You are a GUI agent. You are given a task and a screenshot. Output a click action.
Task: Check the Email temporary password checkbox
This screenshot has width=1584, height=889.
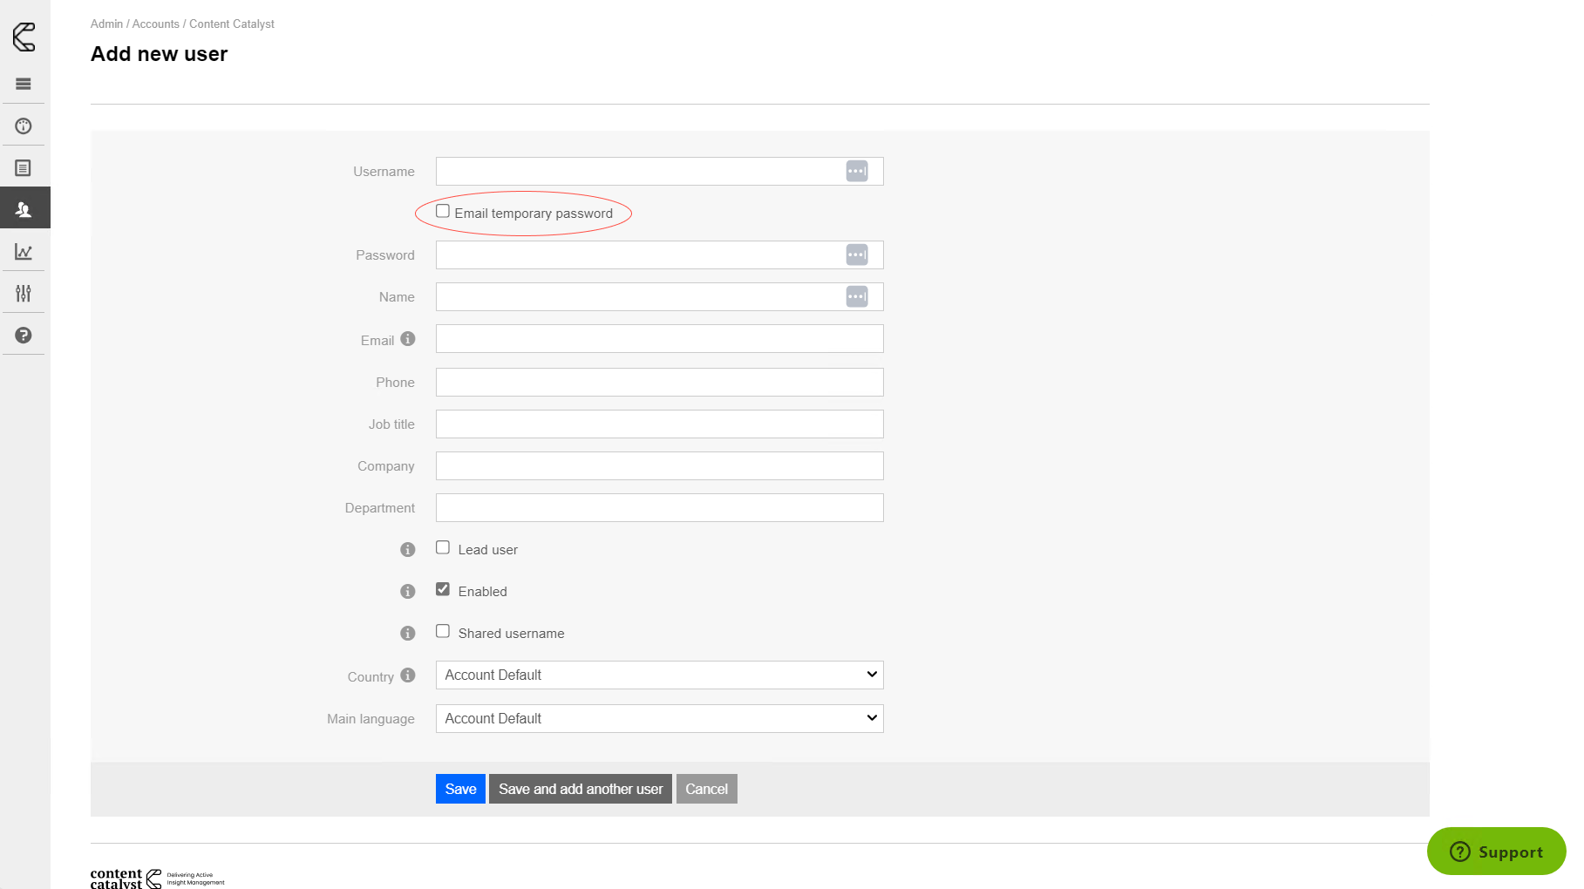(443, 212)
